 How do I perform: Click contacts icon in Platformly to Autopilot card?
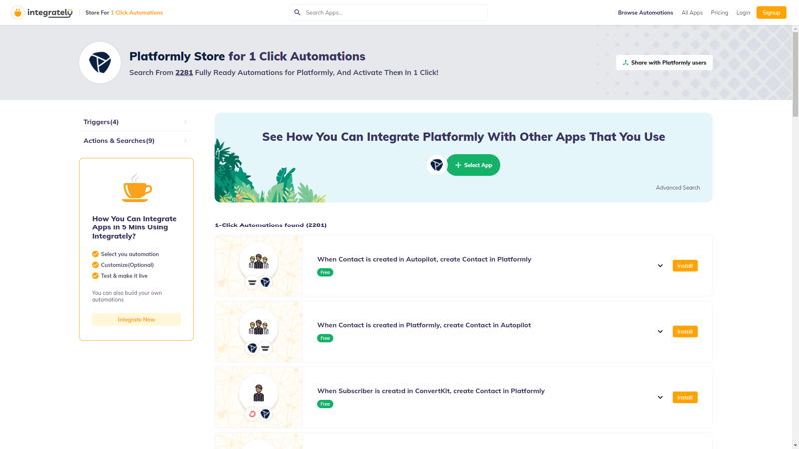coord(259,327)
